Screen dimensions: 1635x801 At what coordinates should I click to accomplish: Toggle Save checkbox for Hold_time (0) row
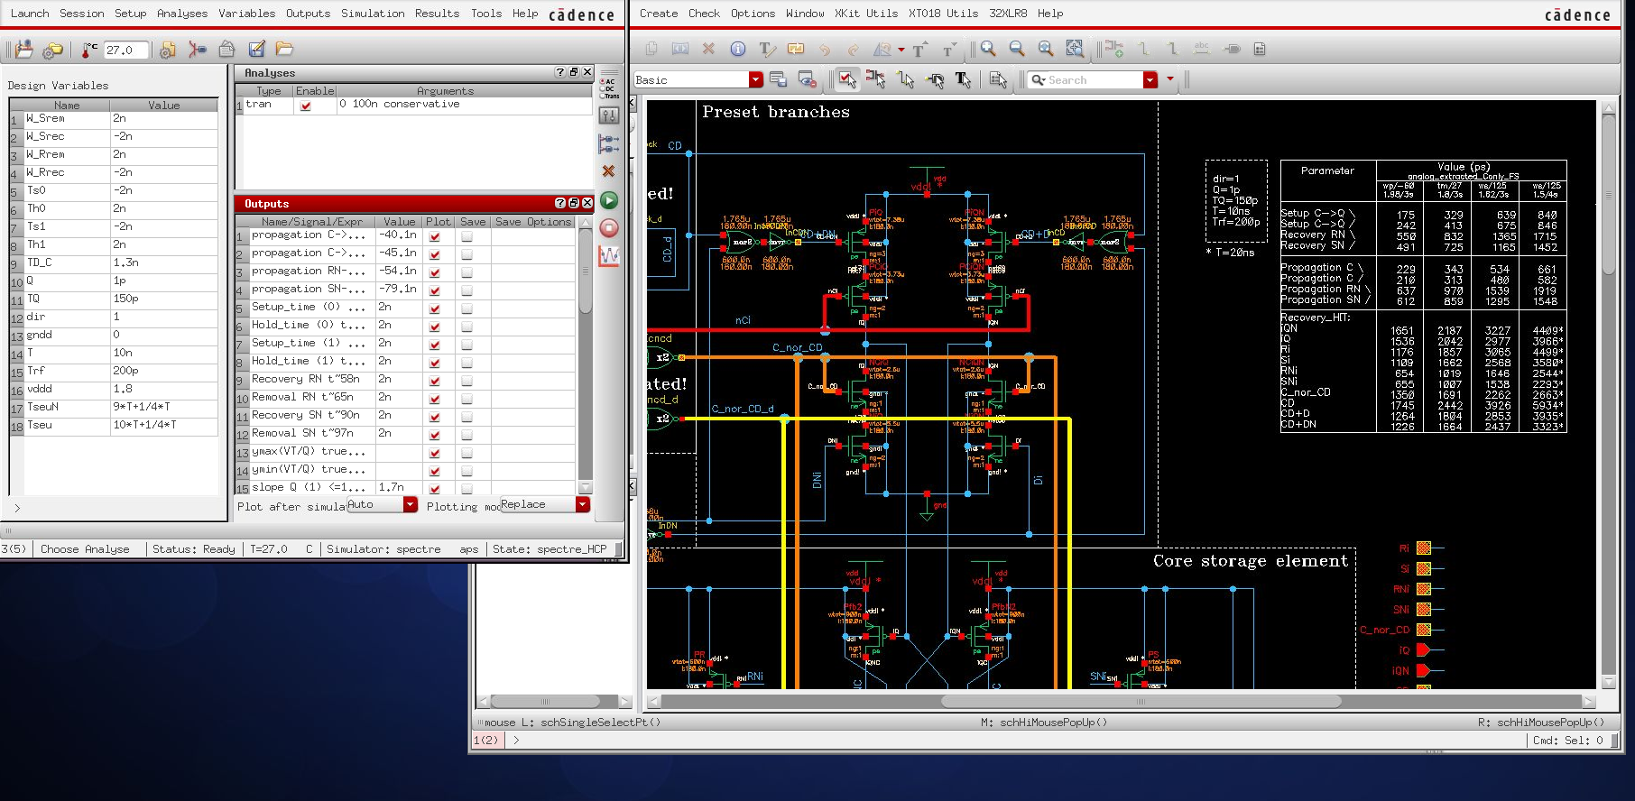pos(466,327)
